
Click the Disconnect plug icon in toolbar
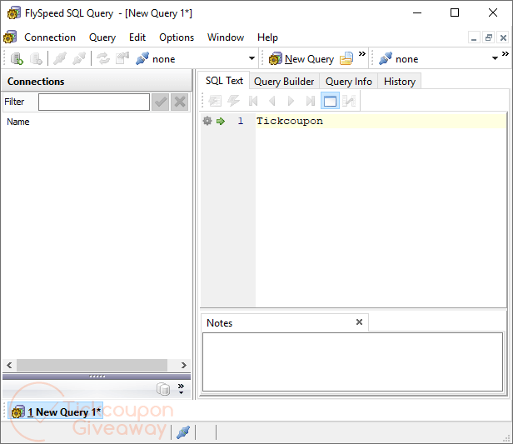click(79, 59)
